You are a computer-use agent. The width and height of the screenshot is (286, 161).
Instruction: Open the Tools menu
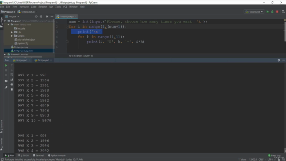tap(58, 7)
